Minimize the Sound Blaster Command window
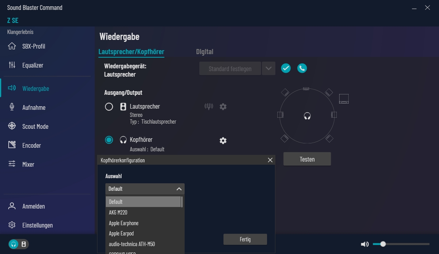439x254 pixels. tap(414, 8)
